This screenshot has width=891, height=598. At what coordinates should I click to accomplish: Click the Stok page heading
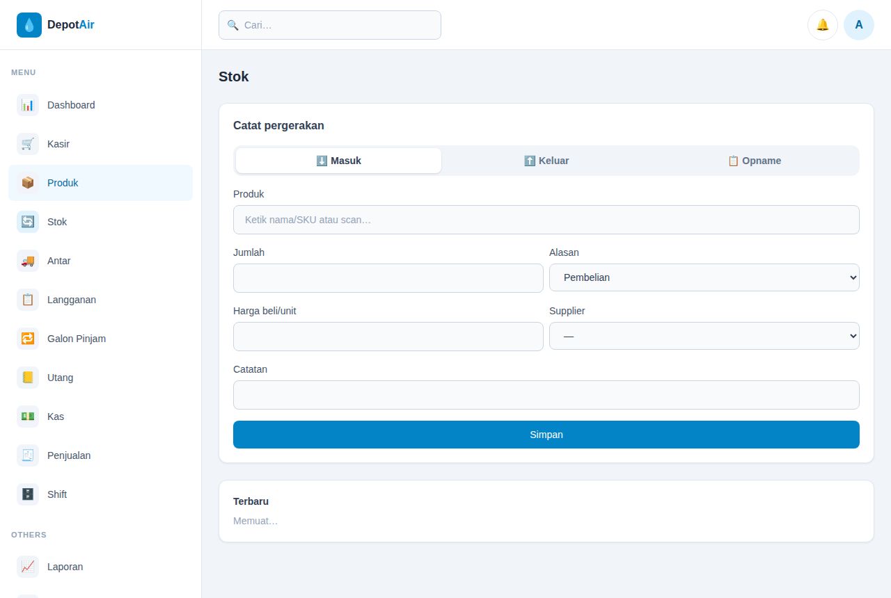coord(234,76)
